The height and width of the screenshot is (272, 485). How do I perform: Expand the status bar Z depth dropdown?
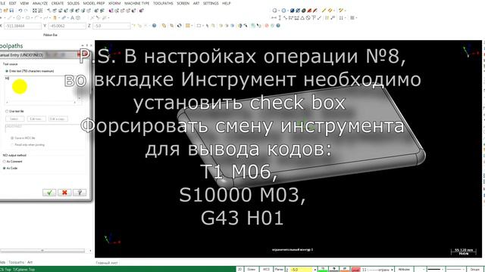pos(315,270)
